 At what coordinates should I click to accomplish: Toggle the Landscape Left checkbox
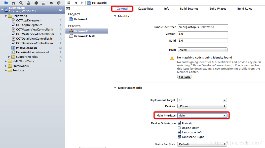(179, 132)
